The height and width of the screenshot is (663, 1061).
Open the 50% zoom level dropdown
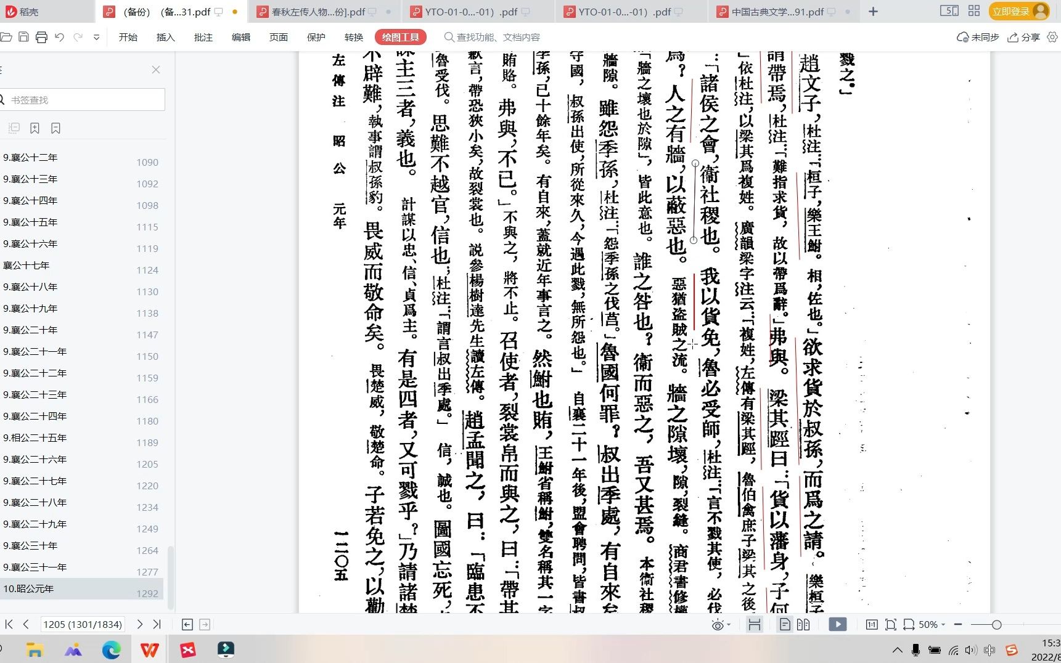click(932, 625)
